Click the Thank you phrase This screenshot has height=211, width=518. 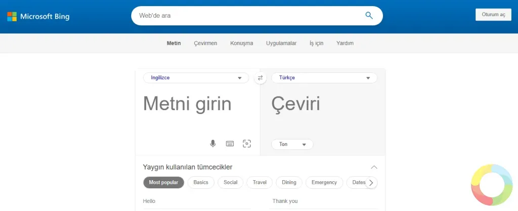(x=285, y=201)
